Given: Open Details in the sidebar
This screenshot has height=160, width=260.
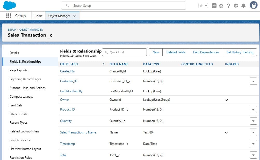Looking at the screenshot, I should [14, 53].
